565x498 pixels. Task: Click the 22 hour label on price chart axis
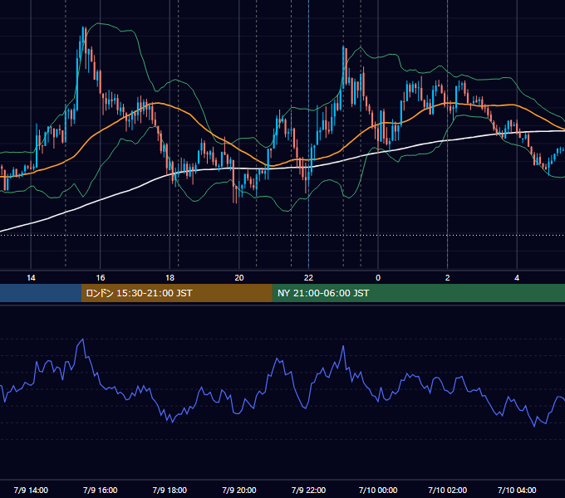click(308, 277)
